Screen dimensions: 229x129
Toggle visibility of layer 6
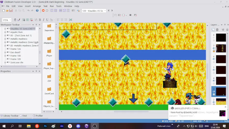[214, 59]
